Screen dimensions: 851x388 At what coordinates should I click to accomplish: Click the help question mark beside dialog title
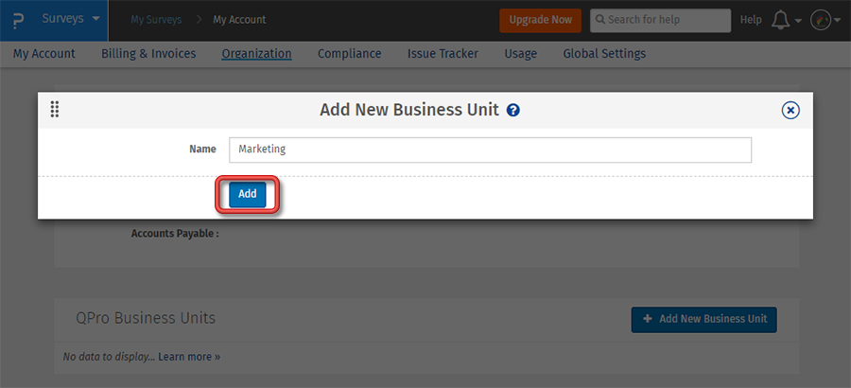click(x=513, y=110)
